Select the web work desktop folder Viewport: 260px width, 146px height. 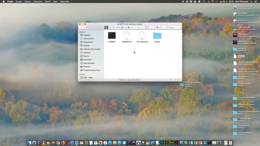click(240, 49)
